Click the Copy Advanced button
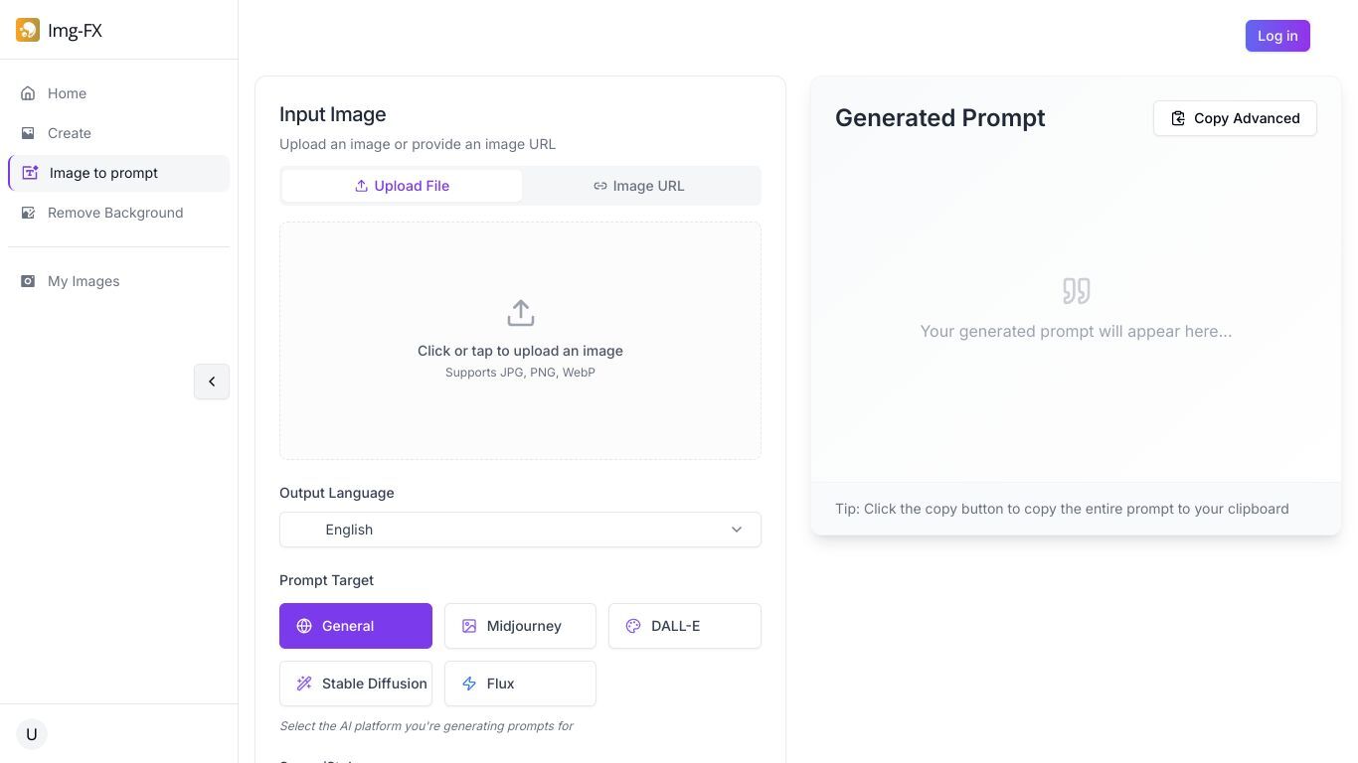Screen dimensions: 1358x763 (x=1235, y=118)
